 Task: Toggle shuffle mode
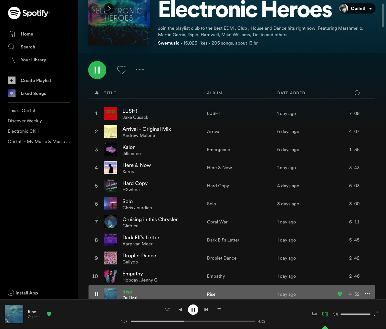[167, 310]
